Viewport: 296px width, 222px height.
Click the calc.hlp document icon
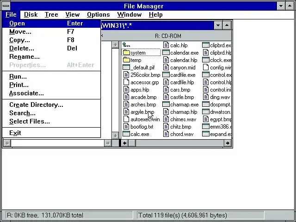(166, 45)
